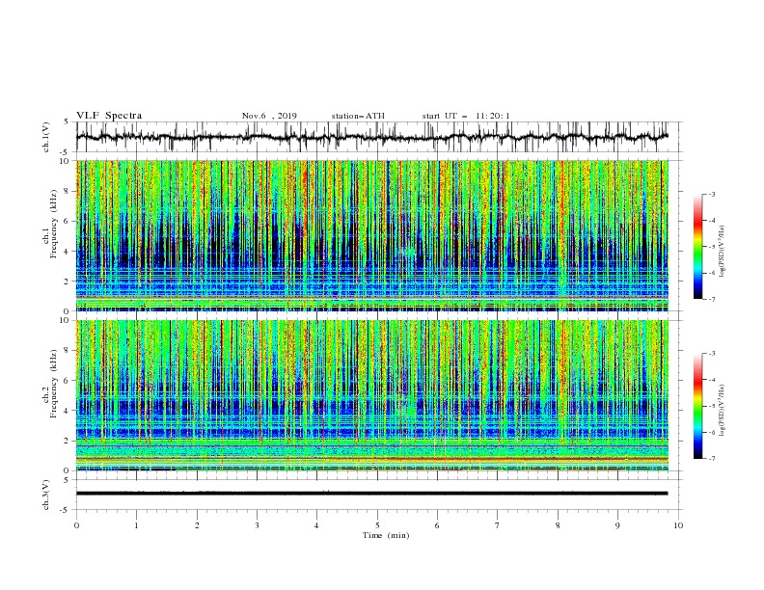Click the "-3" tick on upper color bar
The width and height of the screenshot is (764, 590).
tap(712, 194)
